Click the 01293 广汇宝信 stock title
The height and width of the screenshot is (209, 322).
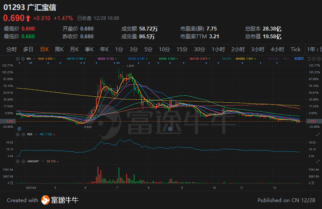pyautogui.click(x=30, y=7)
